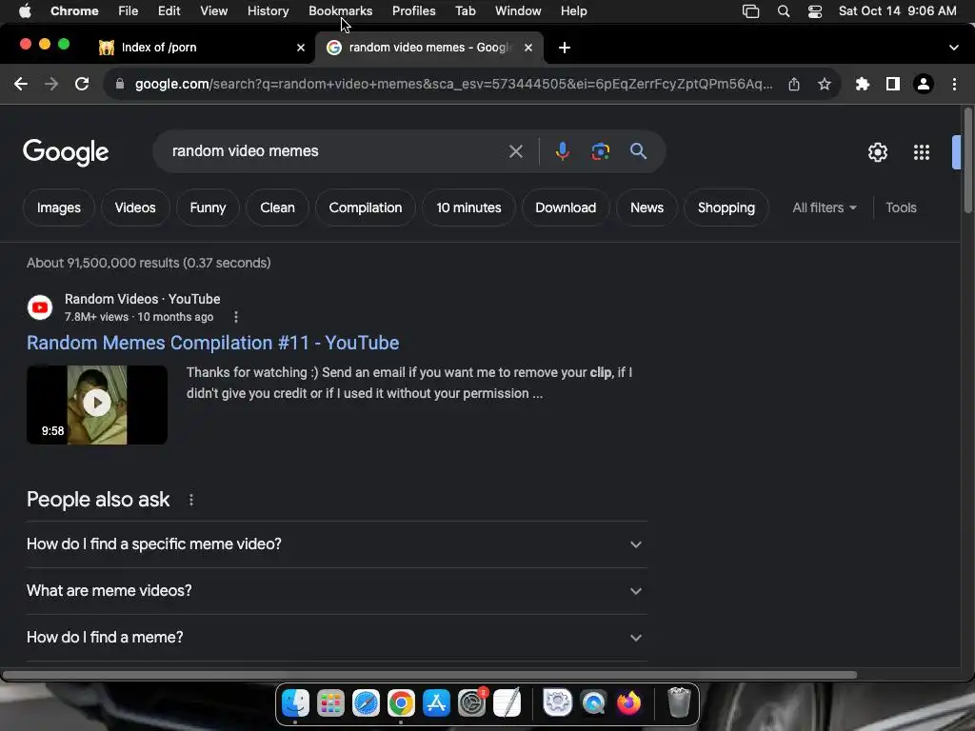Open macOS Control Center in menu bar

point(815,11)
